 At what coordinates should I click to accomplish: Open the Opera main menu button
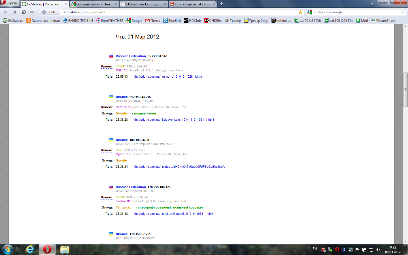10,3
